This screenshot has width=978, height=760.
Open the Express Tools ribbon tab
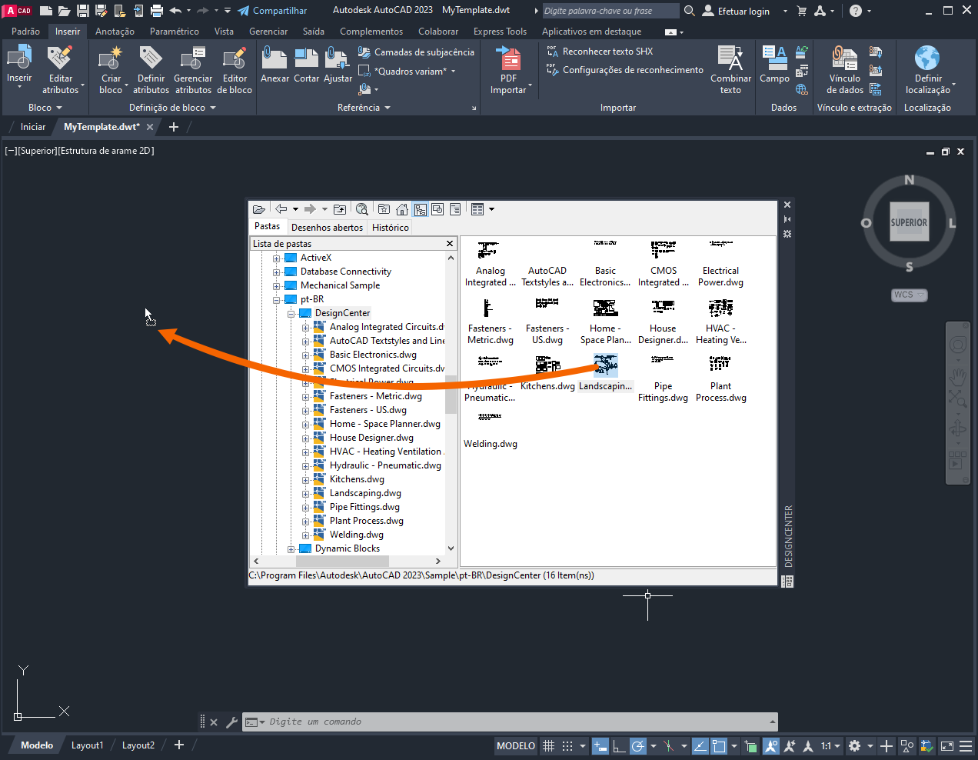pos(500,32)
